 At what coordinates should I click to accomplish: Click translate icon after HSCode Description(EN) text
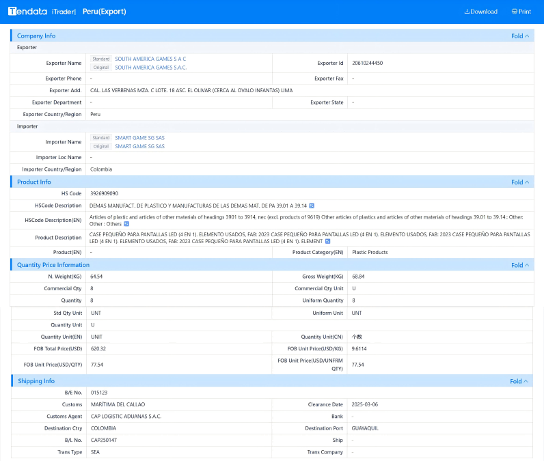point(126,224)
